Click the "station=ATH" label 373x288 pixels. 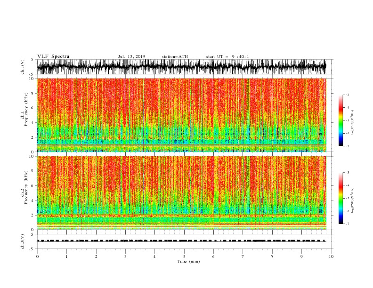click(x=175, y=56)
